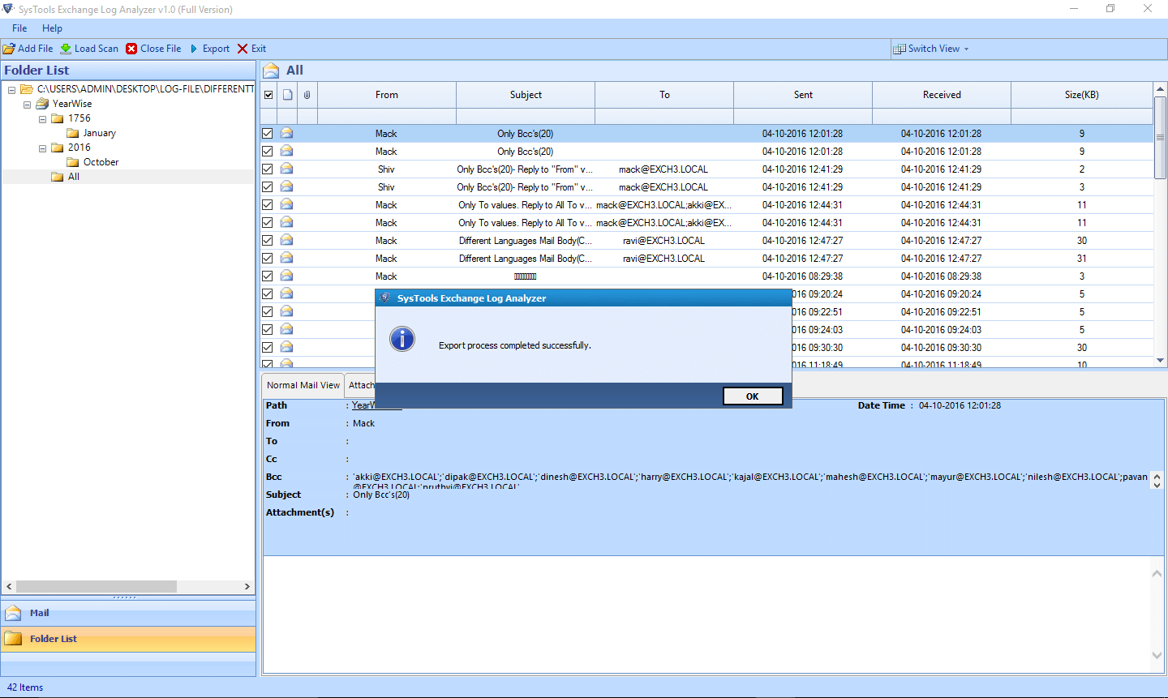
Task: Sort by the Size(KB) column header
Action: (1082, 95)
